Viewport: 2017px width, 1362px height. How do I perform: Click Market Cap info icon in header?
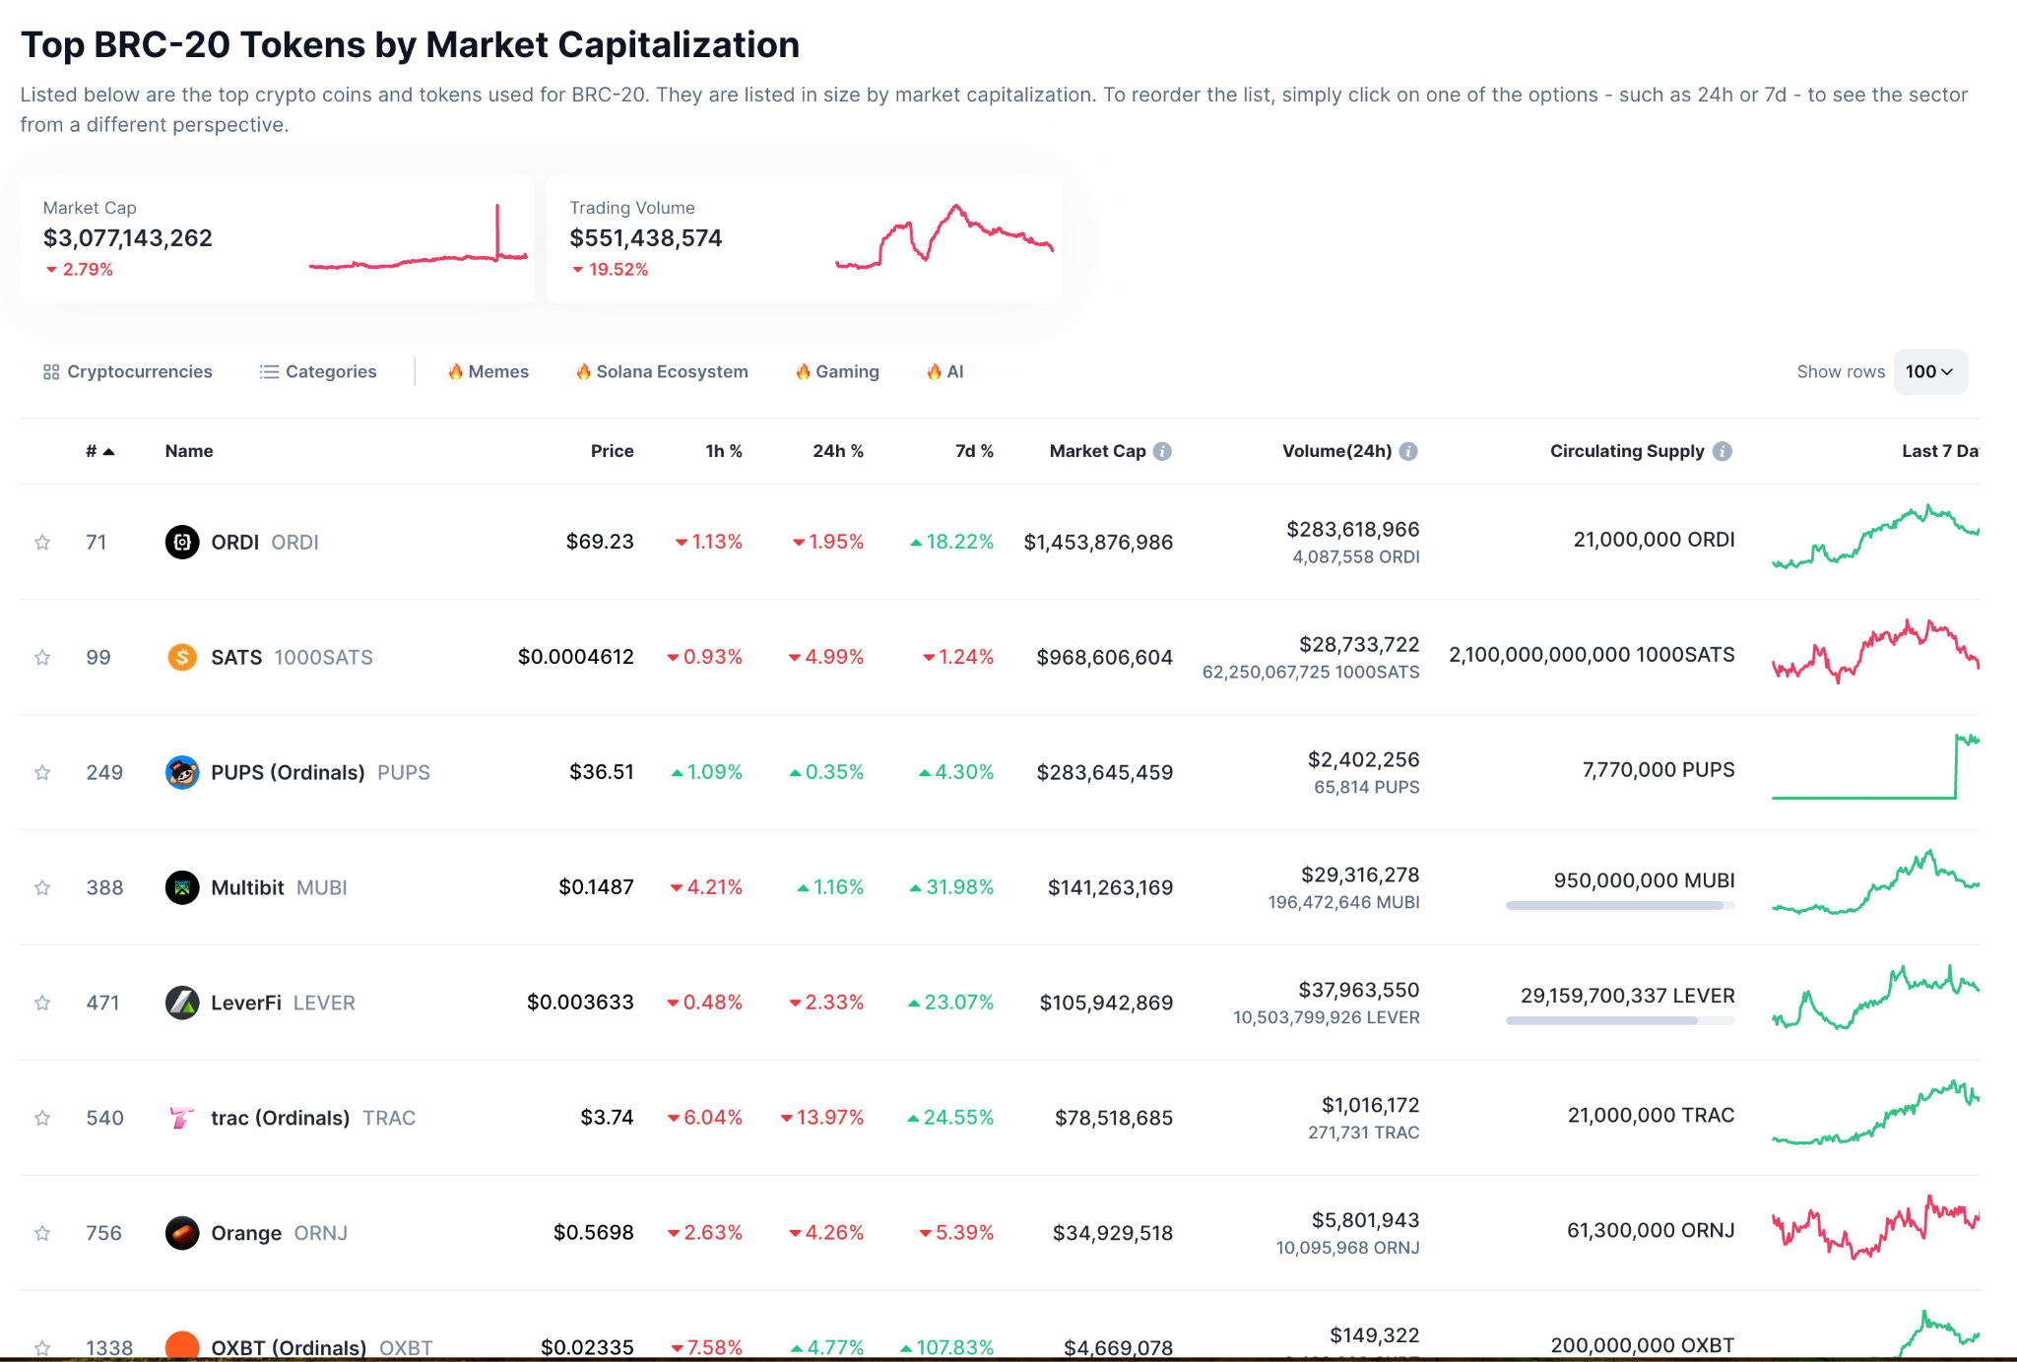pyautogui.click(x=1163, y=451)
